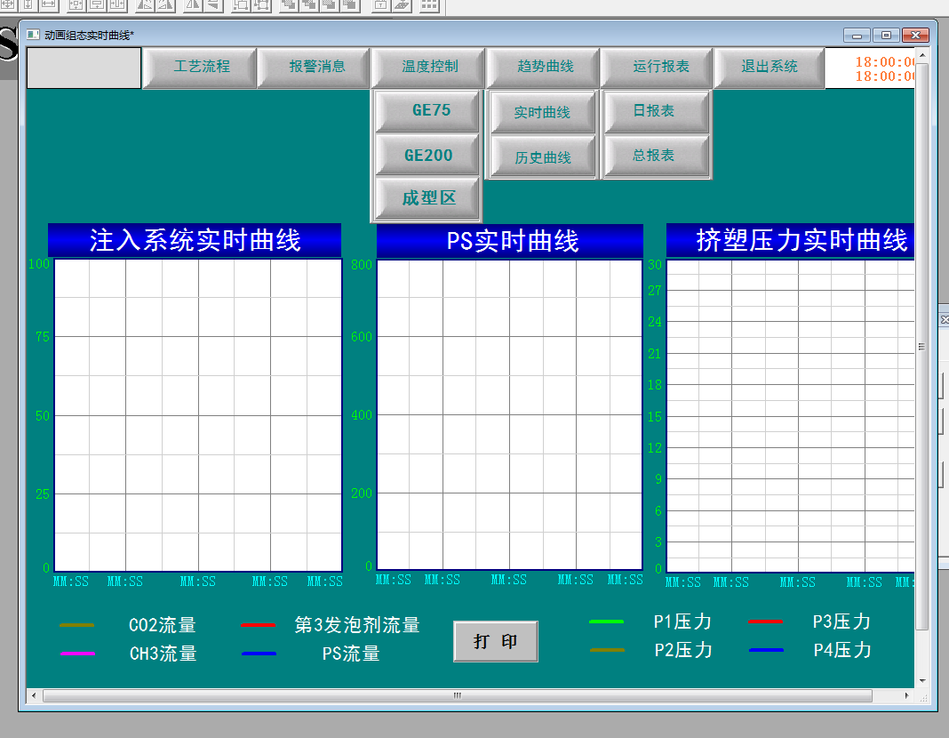949x738 pixels.
Task: Select the GE200 submenu item
Action: coord(428,156)
